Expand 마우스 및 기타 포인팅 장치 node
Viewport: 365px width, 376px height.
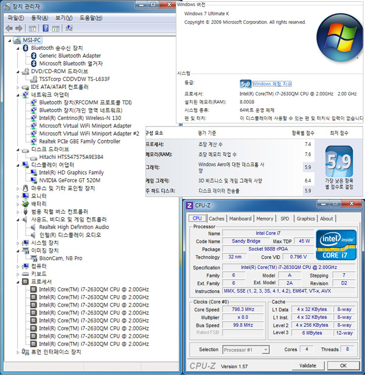(x=18, y=189)
